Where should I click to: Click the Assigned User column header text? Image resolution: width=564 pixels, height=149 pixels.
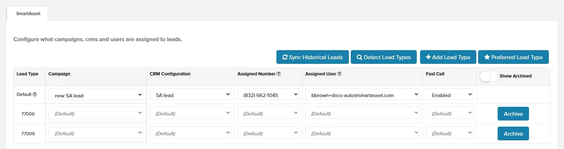click(x=320, y=74)
